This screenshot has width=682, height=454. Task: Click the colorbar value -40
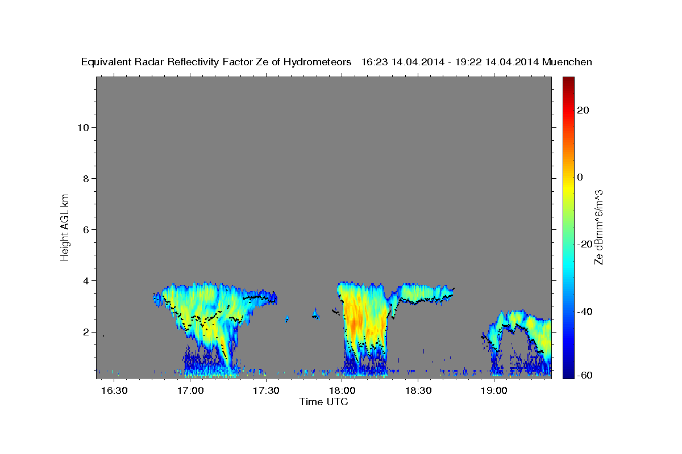(x=585, y=312)
